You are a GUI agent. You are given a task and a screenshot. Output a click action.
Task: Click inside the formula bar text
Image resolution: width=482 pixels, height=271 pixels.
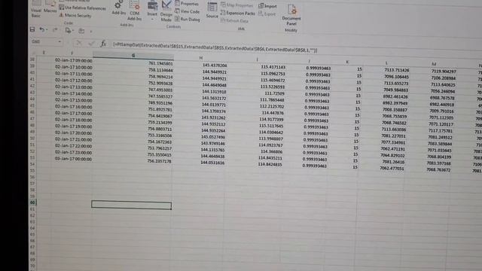(x=215, y=47)
